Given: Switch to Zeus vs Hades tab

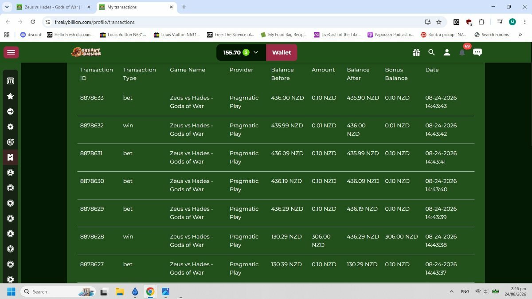Looking at the screenshot, I should click(x=53, y=7).
